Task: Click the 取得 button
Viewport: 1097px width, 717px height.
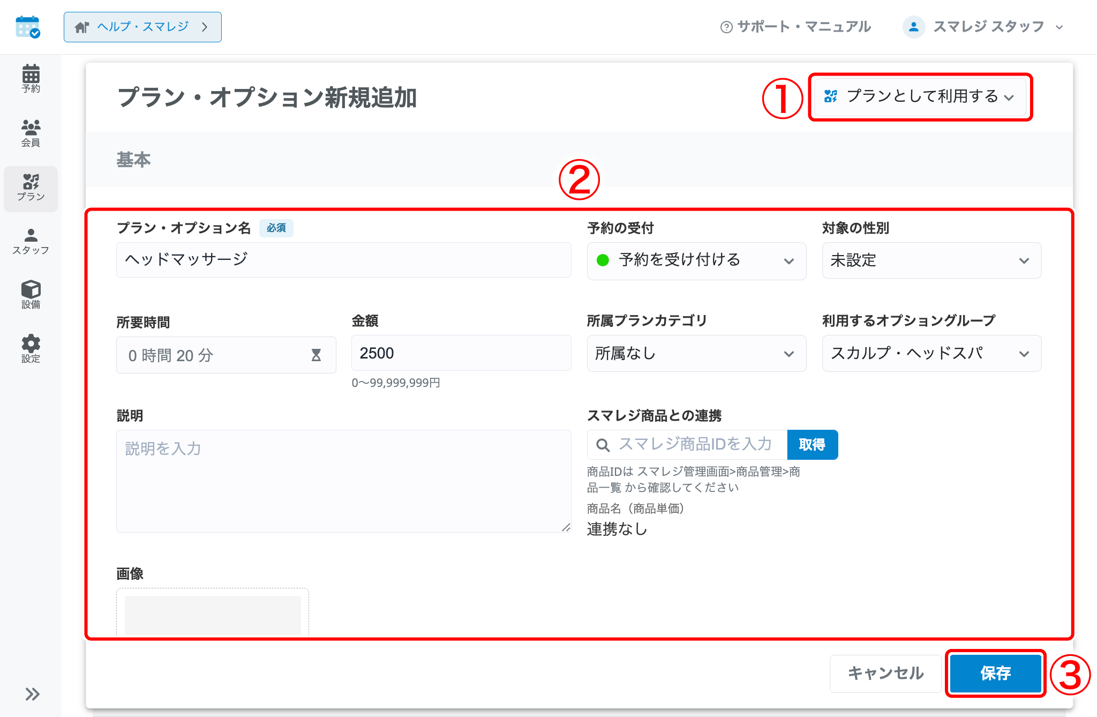Action: pyautogui.click(x=812, y=445)
